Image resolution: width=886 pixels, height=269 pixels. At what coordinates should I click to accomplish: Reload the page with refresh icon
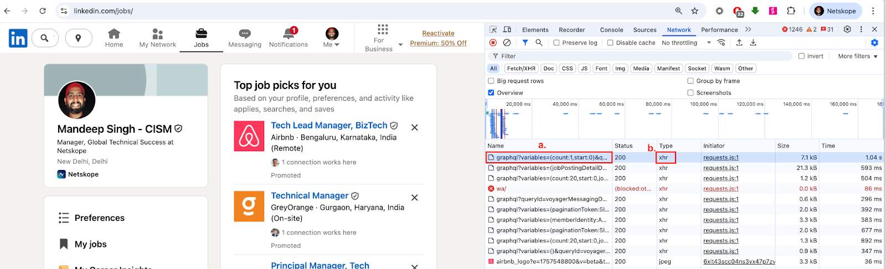tap(43, 11)
